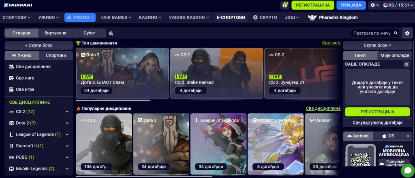Click the top championships horizontal scrollbar
The image size is (415, 178).
coord(113,101)
